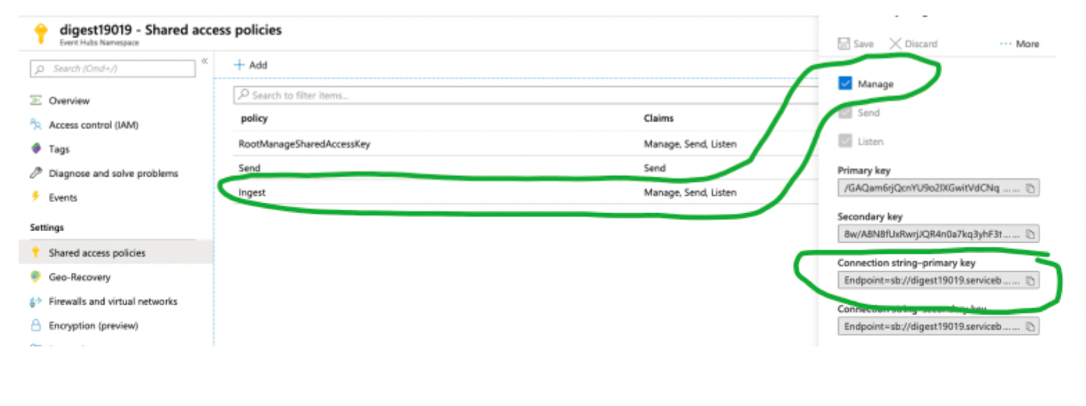Sort by the Claims column header
This screenshot has height=406, width=1086.
(659, 118)
